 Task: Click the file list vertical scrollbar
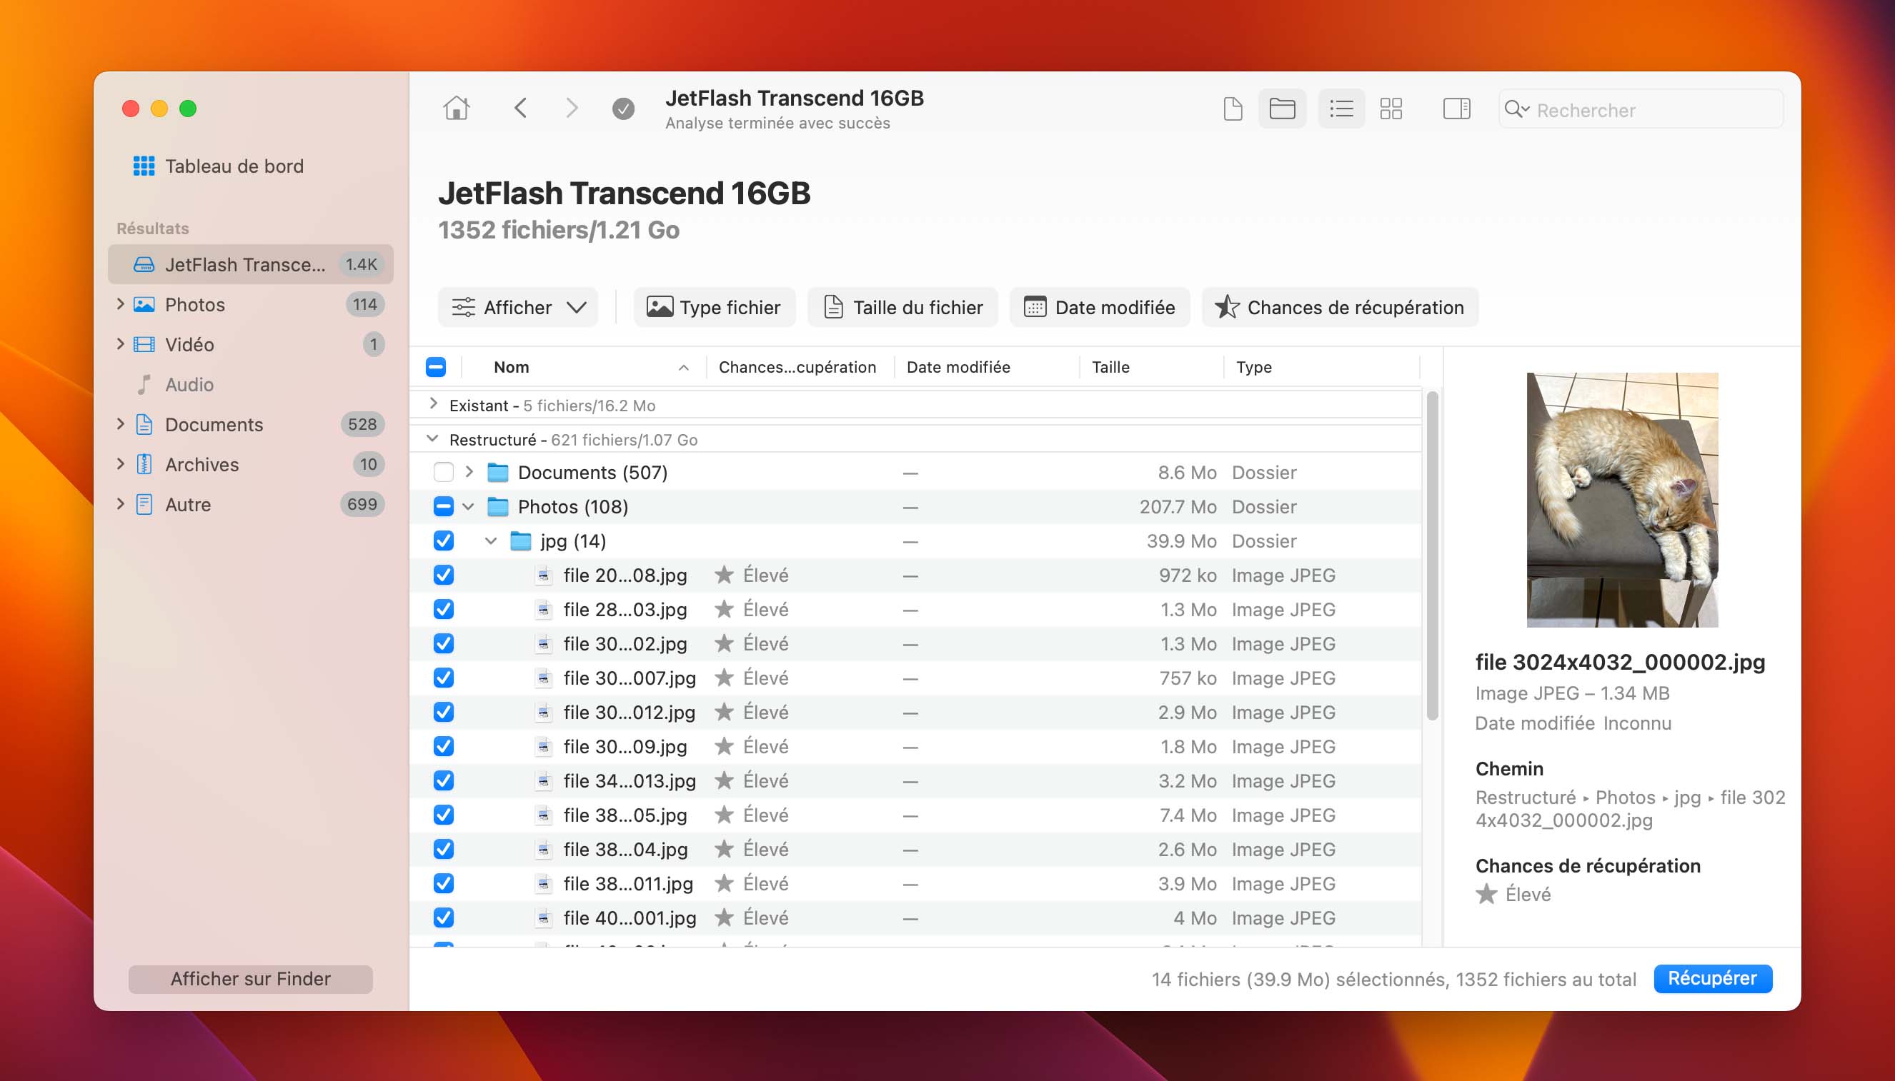[x=1432, y=555]
